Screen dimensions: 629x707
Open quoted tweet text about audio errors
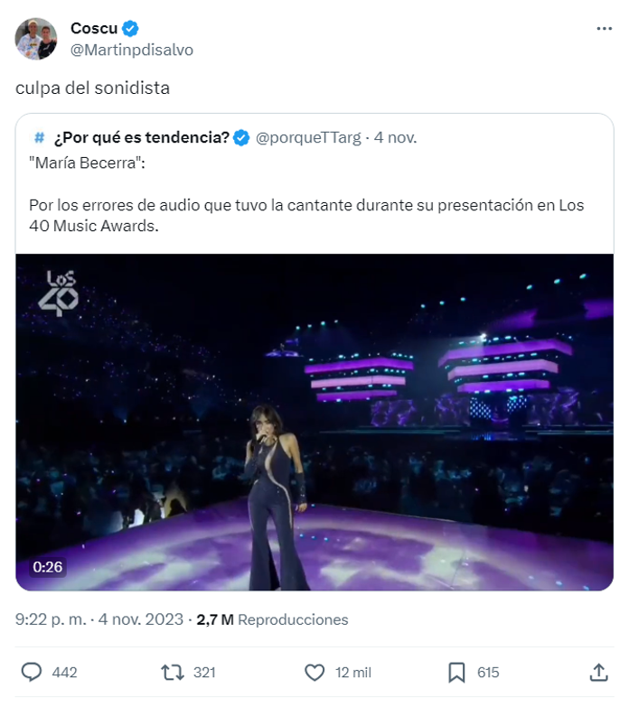tap(306, 216)
